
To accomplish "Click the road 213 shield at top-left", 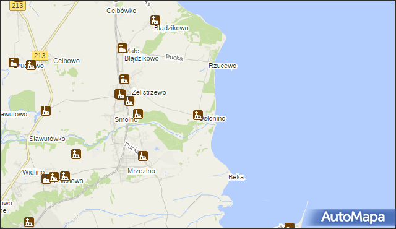I will pos(18,6).
